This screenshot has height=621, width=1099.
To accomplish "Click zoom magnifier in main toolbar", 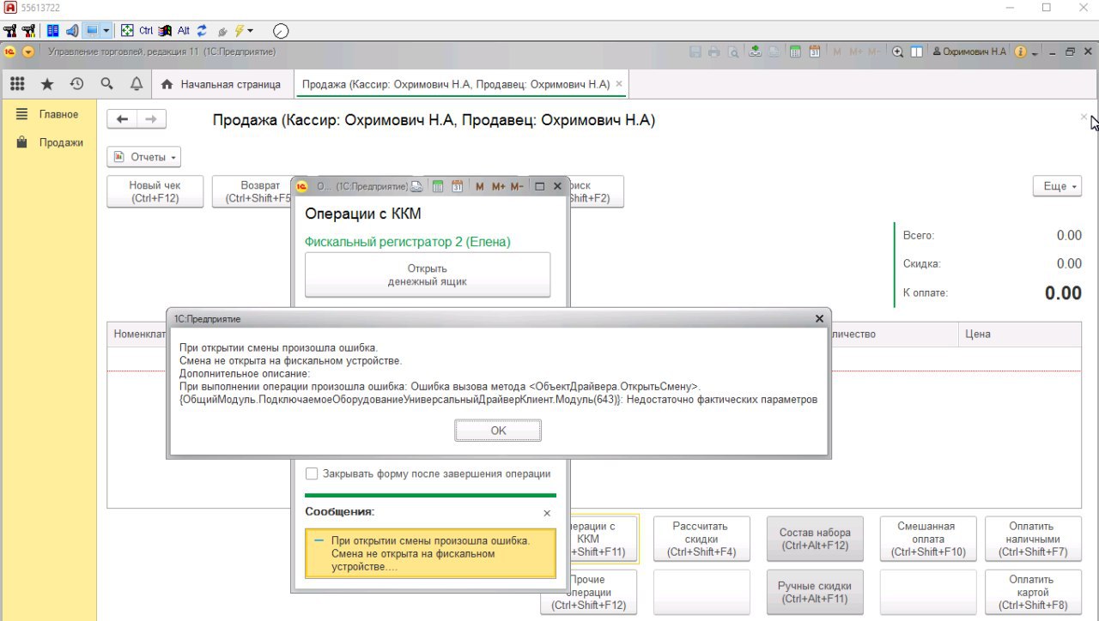I will coord(897,51).
